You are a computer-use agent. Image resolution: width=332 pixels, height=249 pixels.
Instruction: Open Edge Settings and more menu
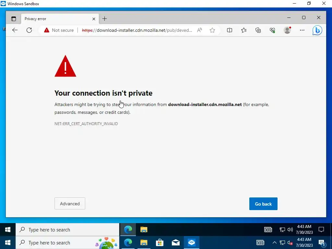pyautogui.click(x=302, y=30)
